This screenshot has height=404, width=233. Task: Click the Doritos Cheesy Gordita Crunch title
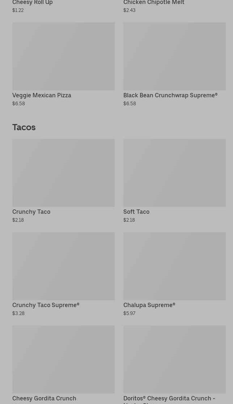[169, 399]
